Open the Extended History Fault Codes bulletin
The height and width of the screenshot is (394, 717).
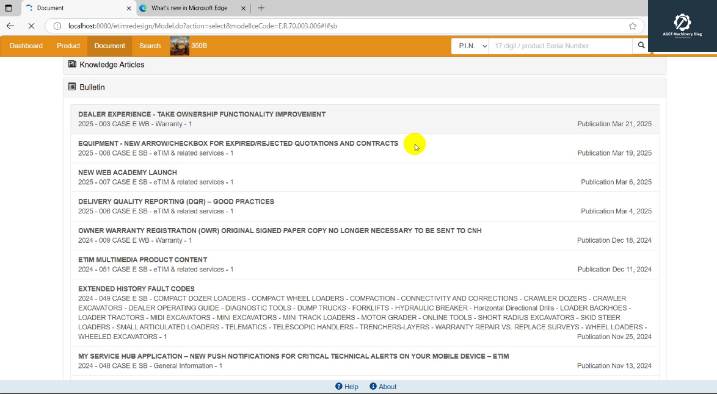click(x=136, y=289)
